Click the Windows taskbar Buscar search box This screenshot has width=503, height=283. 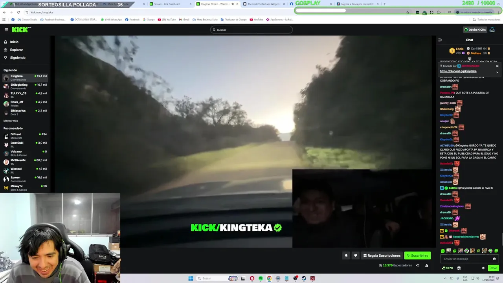(217, 278)
